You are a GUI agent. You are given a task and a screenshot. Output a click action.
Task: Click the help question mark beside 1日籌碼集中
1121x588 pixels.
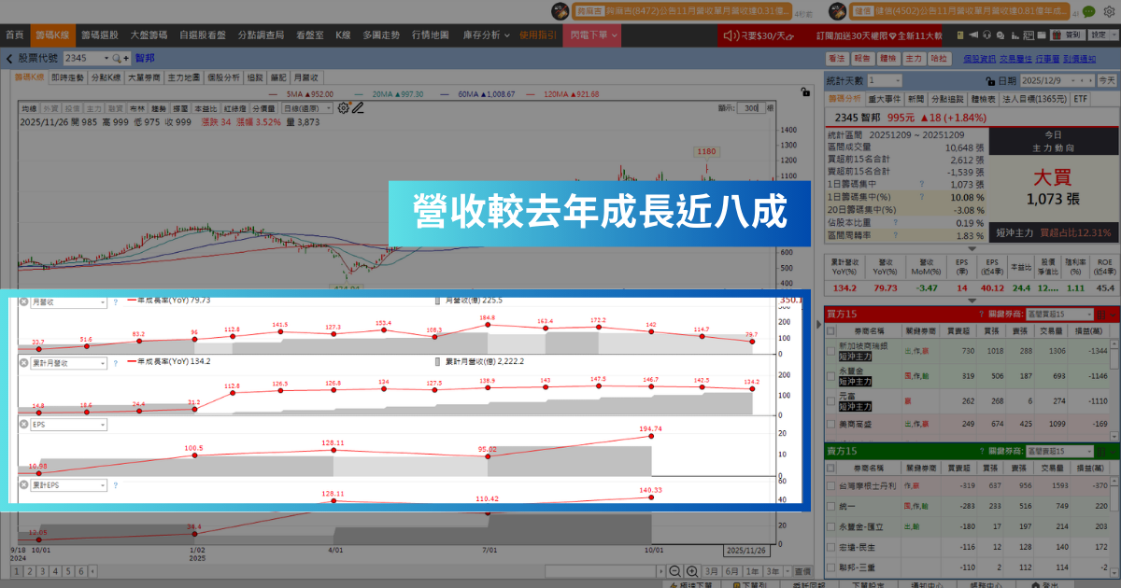tap(921, 183)
